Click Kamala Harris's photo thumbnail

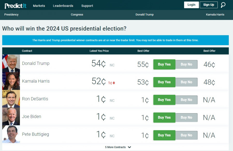[x=11, y=81]
